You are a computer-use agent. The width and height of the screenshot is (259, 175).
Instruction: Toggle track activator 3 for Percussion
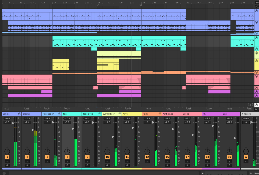click(x=47, y=157)
